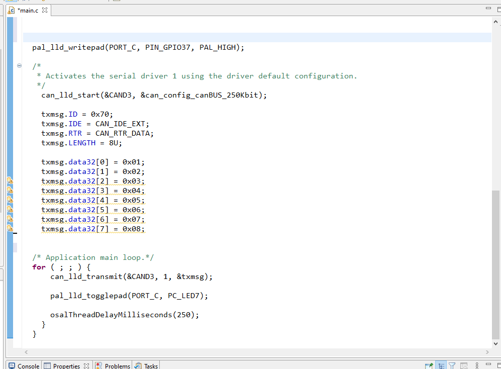Close the Properties view
Viewport: 501px width, 369px height.
click(86, 366)
